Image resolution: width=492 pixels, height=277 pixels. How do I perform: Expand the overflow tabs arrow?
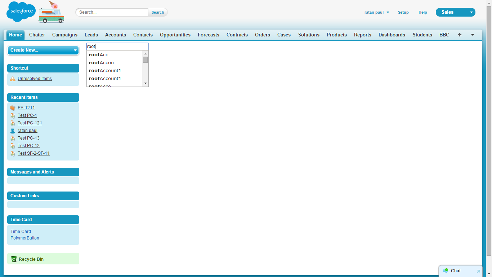[473, 35]
